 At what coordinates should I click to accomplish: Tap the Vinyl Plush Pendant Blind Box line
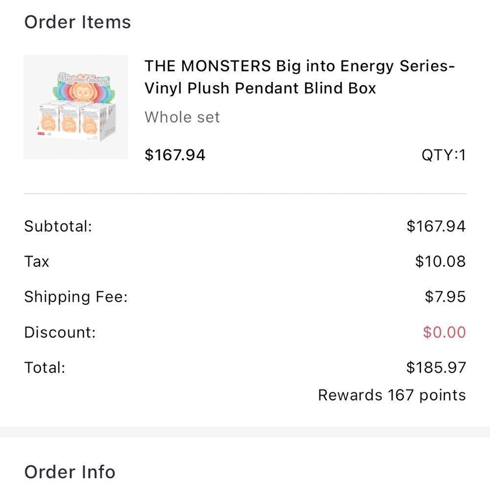[260, 88]
